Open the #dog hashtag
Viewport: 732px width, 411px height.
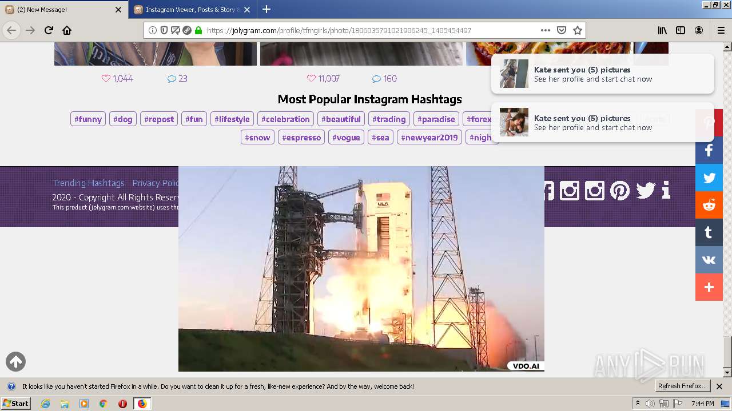pos(123,119)
